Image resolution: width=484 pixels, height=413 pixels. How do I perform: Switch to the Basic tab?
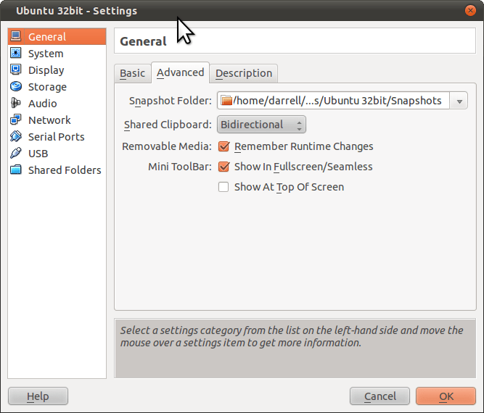coord(132,73)
